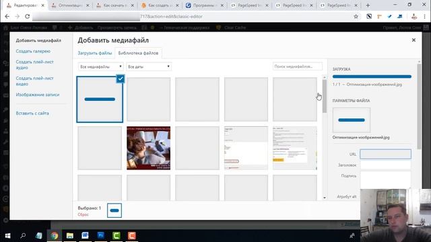Click Сброс to clear selection
Image resolution: width=431 pixels, height=242 pixels.
pos(83,214)
